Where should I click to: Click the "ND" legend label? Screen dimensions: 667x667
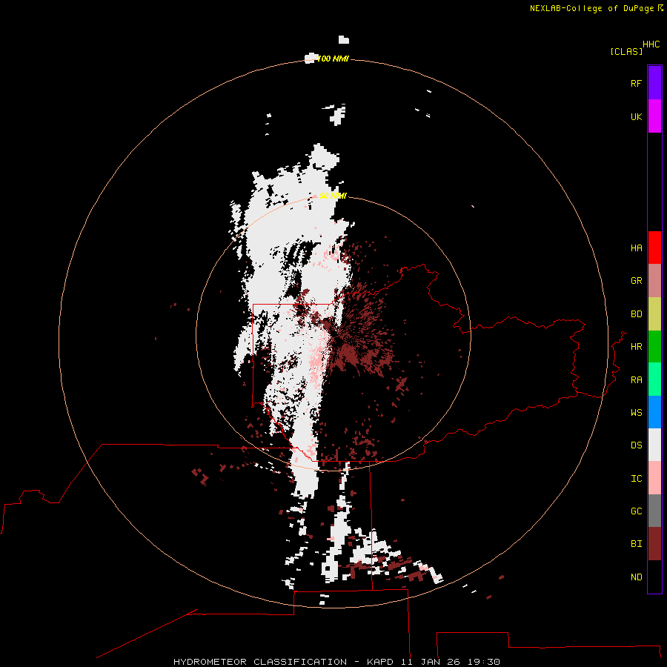[x=636, y=577]
